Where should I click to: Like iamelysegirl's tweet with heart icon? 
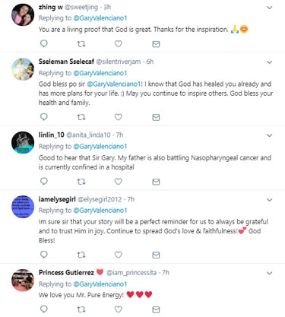point(119,255)
